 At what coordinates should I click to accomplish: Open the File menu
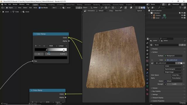point(5,5)
